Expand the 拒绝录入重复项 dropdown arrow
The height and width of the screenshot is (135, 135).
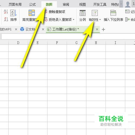point(73,19)
